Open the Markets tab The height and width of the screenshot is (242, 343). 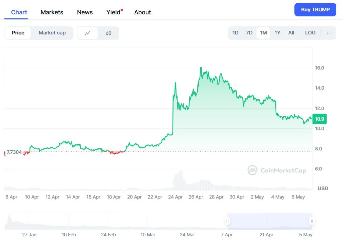[x=52, y=12]
